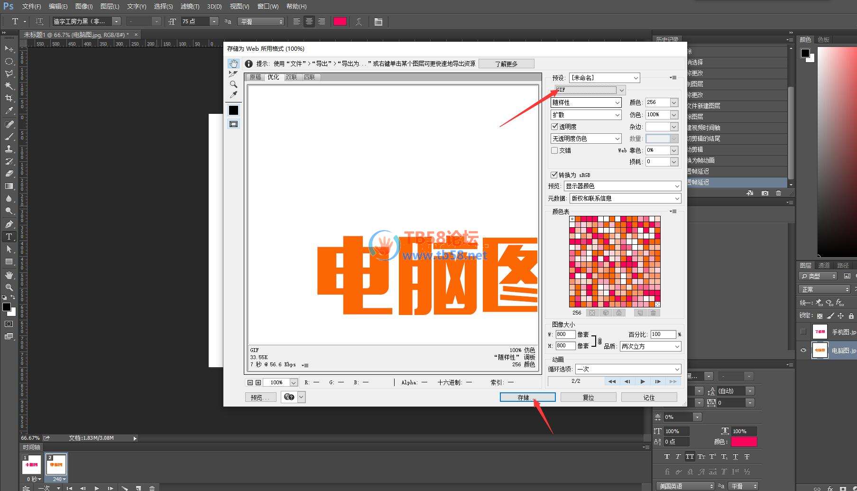Center align text in options bar
857x491 pixels.
pos(309,21)
